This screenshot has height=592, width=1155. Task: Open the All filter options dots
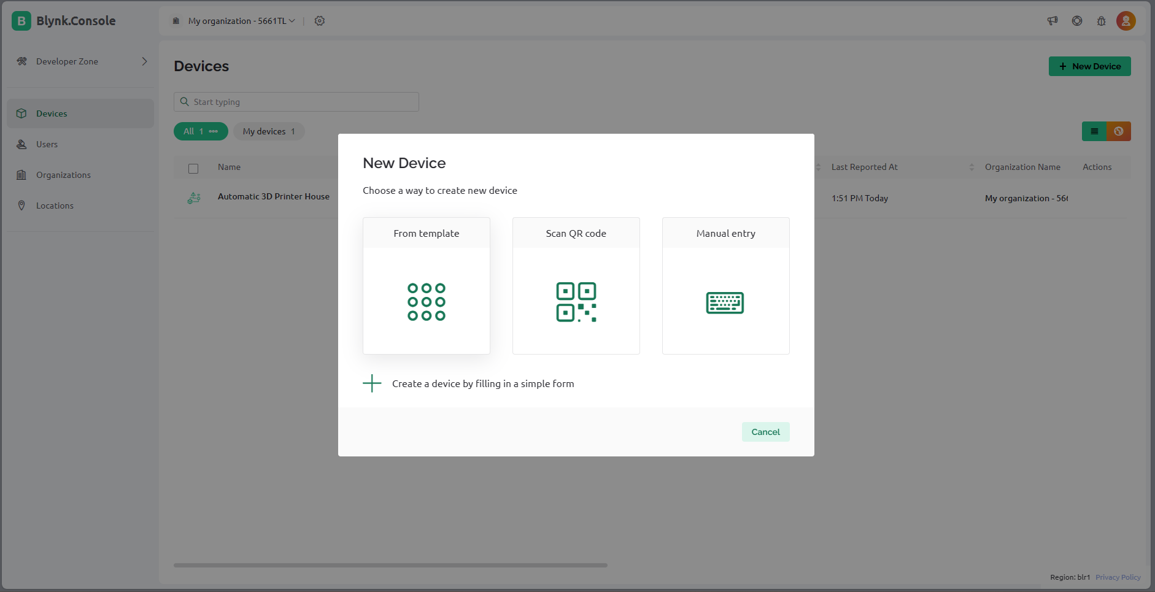(214, 131)
